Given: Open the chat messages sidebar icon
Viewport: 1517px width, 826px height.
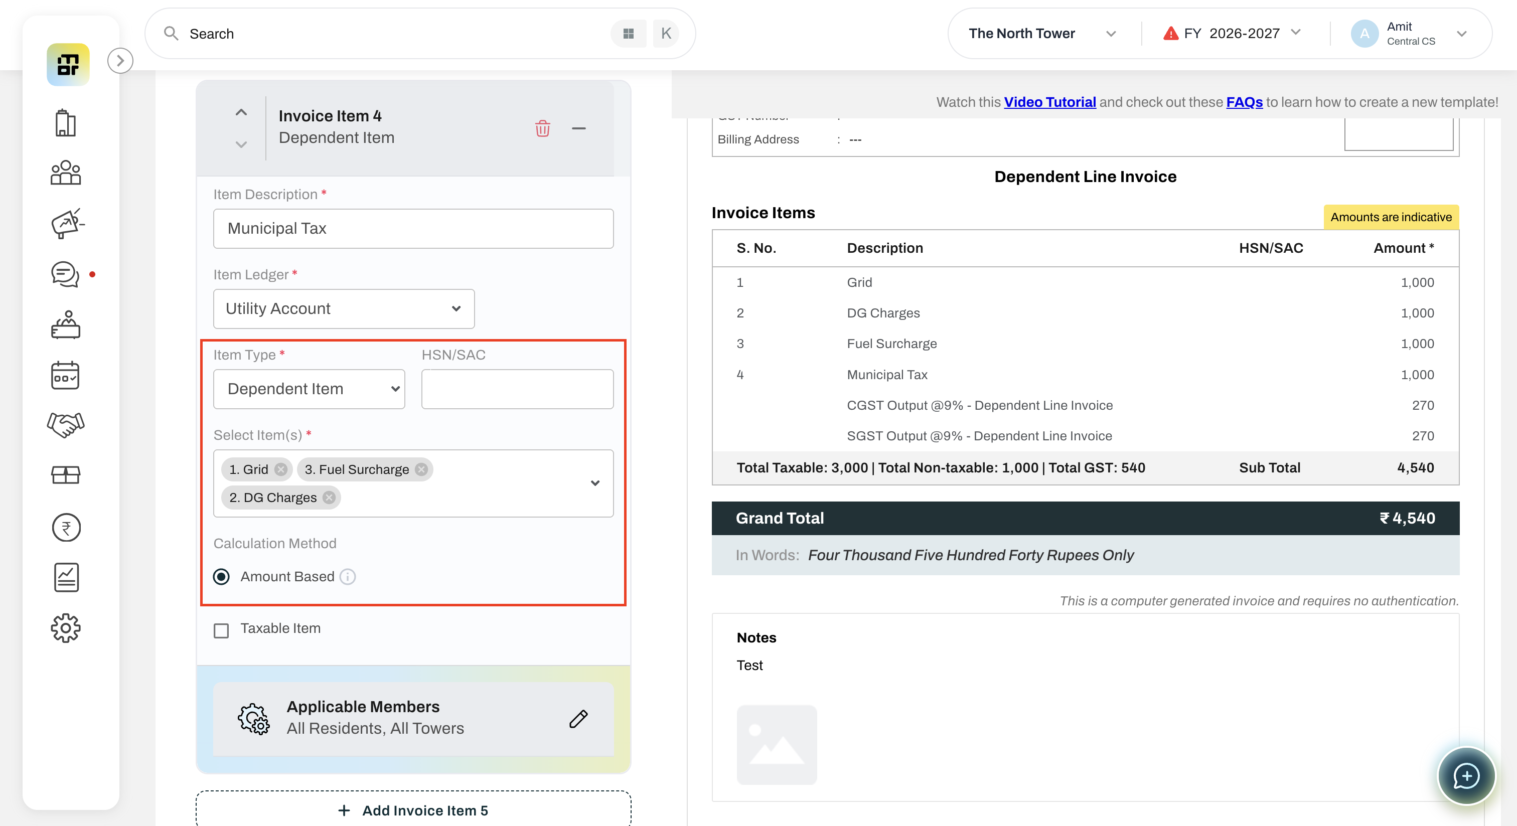Looking at the screenshot, I should tap(65, 274).
